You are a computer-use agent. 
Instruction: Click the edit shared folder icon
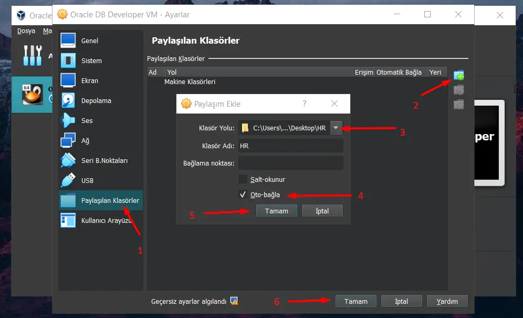(x=458, y=90)
